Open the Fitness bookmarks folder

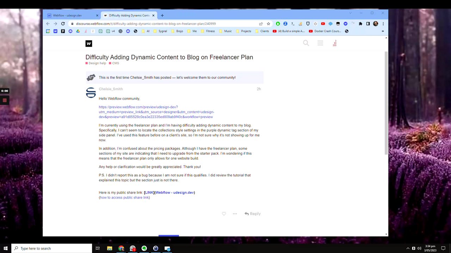tap(208, 31)
